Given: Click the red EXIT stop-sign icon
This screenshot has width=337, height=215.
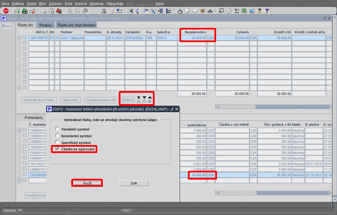Looking at the screenshot, I should coord(6,11).
